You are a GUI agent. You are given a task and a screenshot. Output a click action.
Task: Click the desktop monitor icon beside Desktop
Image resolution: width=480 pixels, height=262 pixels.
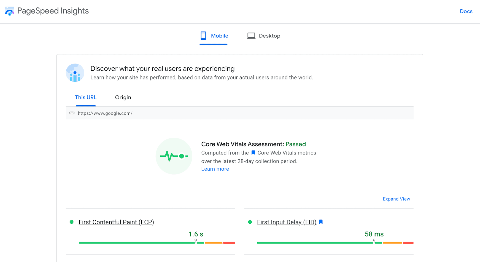251,36
